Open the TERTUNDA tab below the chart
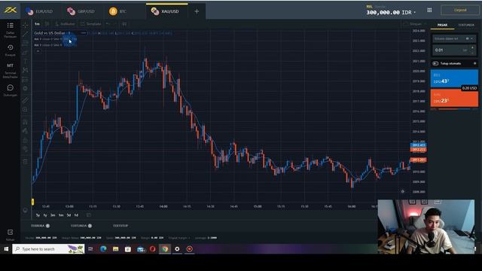The image size is (482, 271). (81, 226)
